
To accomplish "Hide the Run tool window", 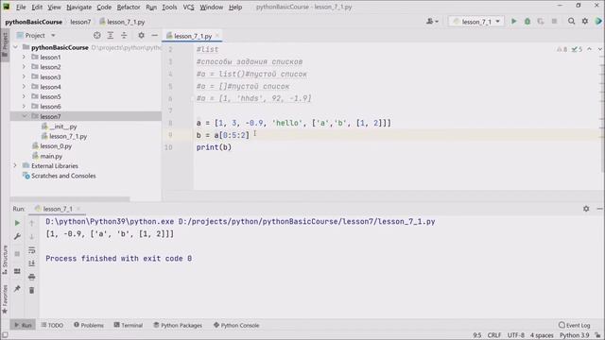I will [x=599, y=209].
